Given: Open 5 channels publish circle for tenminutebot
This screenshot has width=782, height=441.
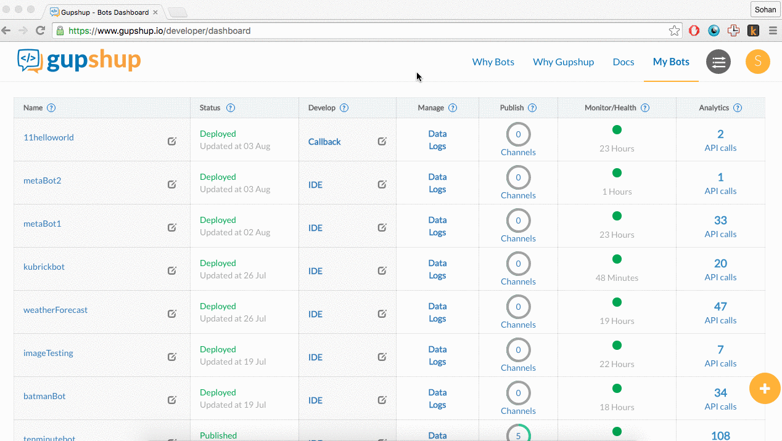Looking at the screenshot, I should tap(518, 433).
